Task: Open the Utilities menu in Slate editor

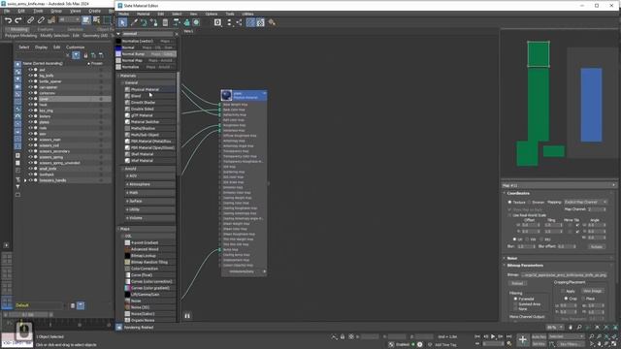Action: click(x=248, y=14)
